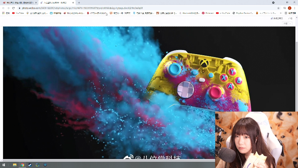Open the orange Chrome profile avatar
Image resolution: width=298 pixels, height=168 pixels.
290,8
